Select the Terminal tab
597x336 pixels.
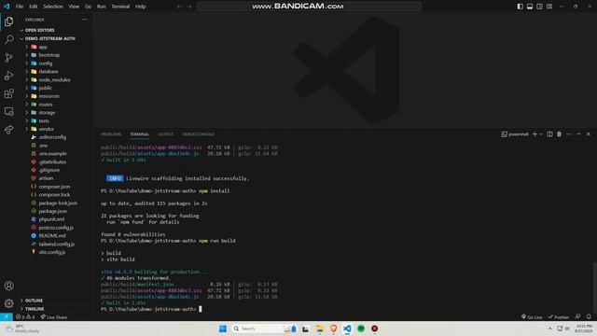point(139,134)
